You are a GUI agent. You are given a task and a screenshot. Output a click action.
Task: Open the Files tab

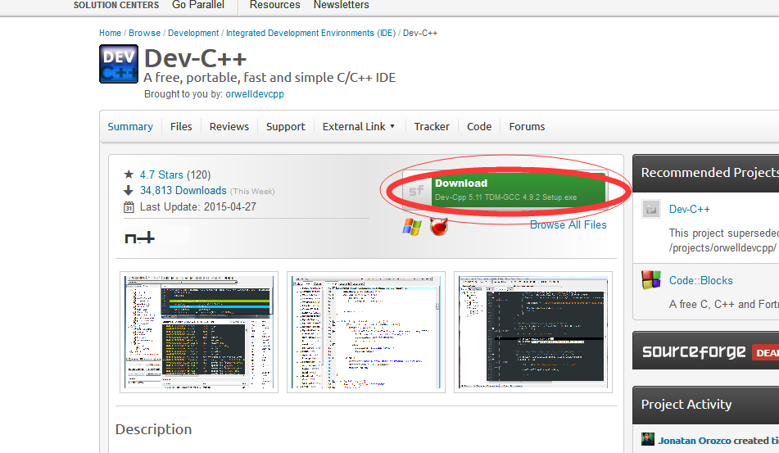click(181, 127)
